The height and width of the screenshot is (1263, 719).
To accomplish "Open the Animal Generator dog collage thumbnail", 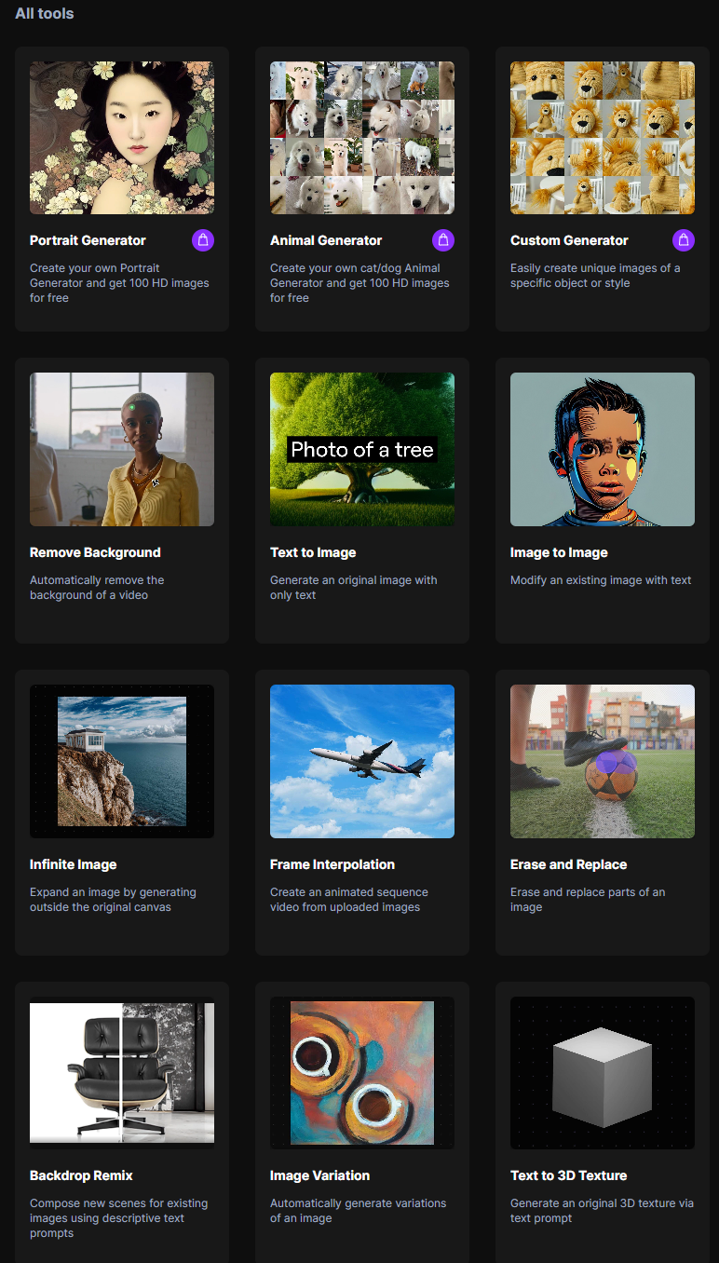I will coord(362,138).
